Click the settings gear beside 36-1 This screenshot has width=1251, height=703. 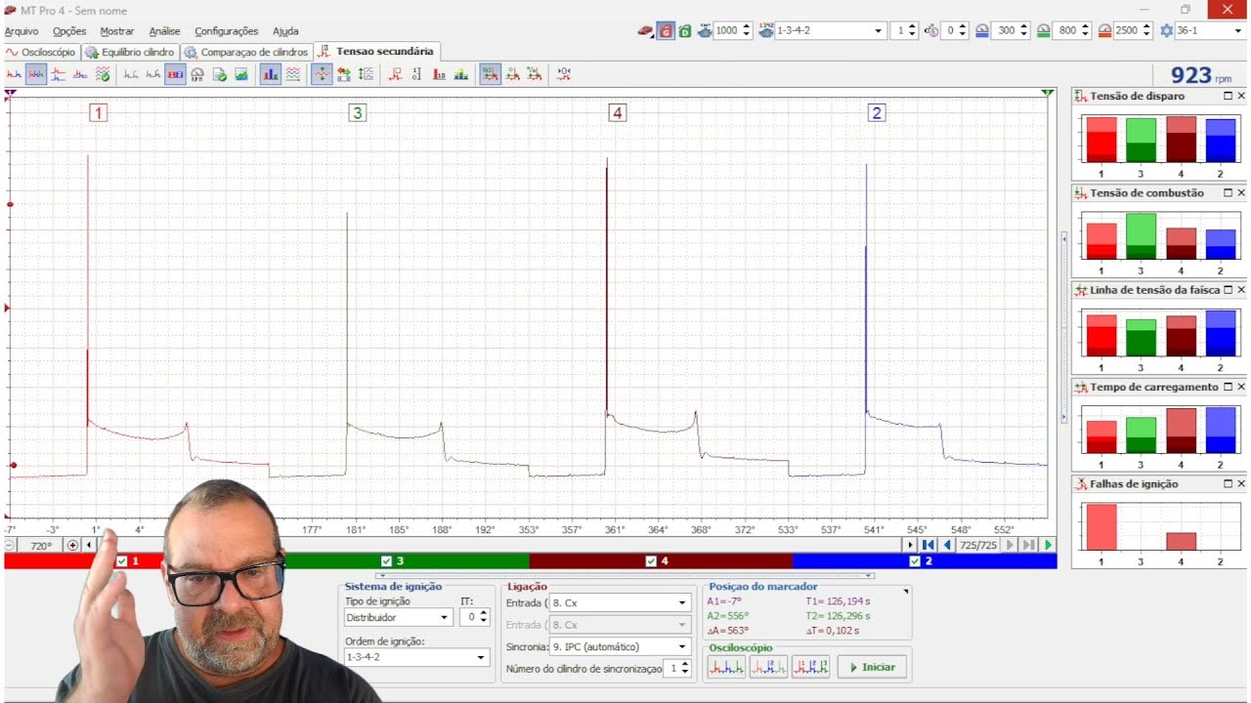click(x=1166, y=30)
